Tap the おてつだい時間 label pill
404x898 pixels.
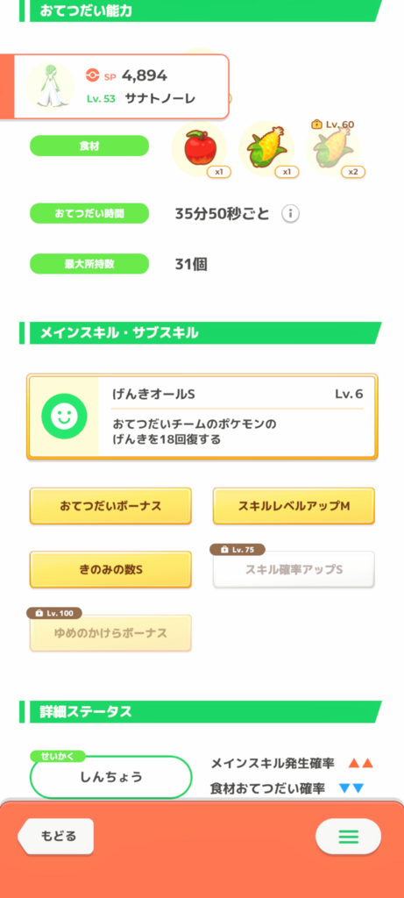89,214
